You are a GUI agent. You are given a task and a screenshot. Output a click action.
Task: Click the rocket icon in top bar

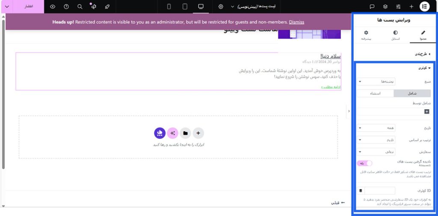point(107,7)
